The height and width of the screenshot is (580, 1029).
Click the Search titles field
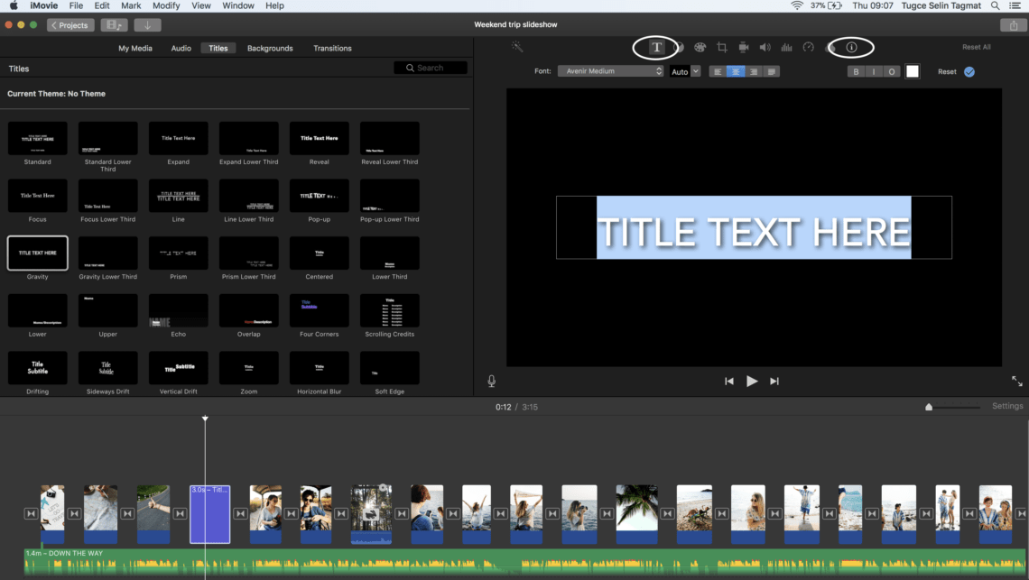coord(431,68)
